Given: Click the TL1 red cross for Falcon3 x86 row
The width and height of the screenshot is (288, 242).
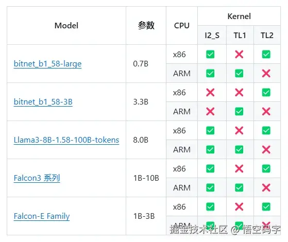Looking at the screenshot, I should pyautogui.click(x=239, y=168).
